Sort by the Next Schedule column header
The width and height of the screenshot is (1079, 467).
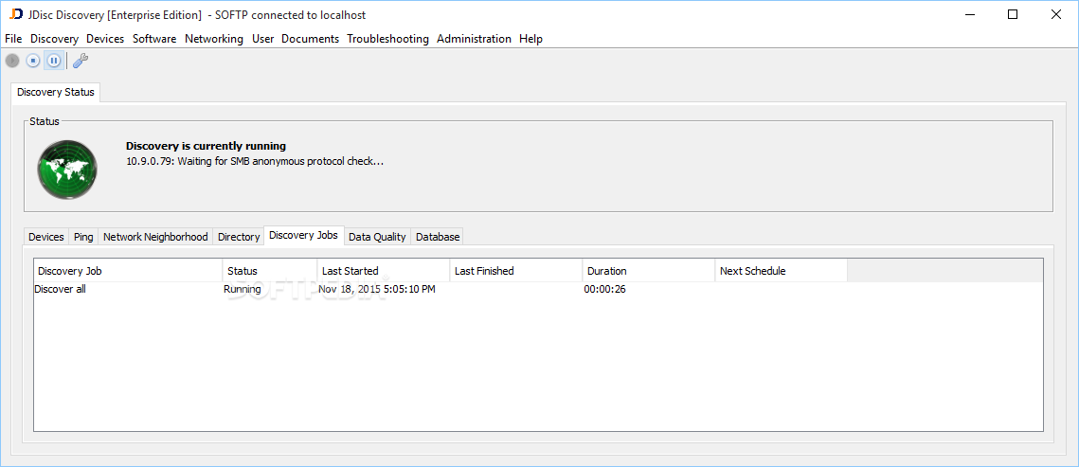(781, 271)
